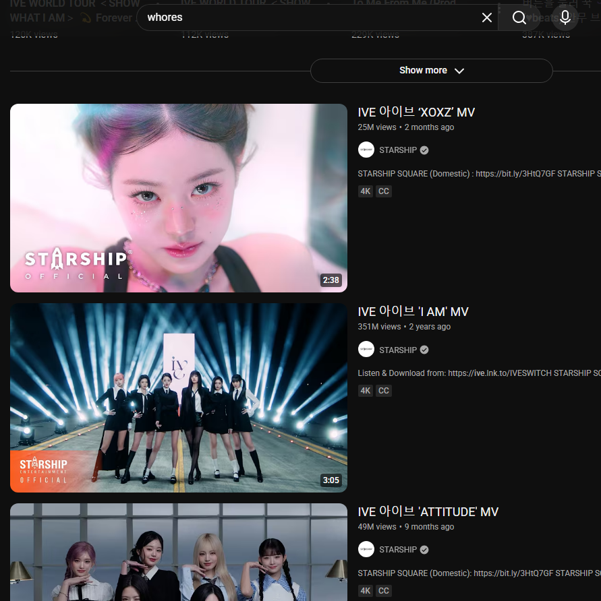Click description starting 'STARSHIP SQUARE (Domestic) :' under XOXZ
Image resolution: width=601 pixels, height=601 pixels.
click(x=479, y=174)
